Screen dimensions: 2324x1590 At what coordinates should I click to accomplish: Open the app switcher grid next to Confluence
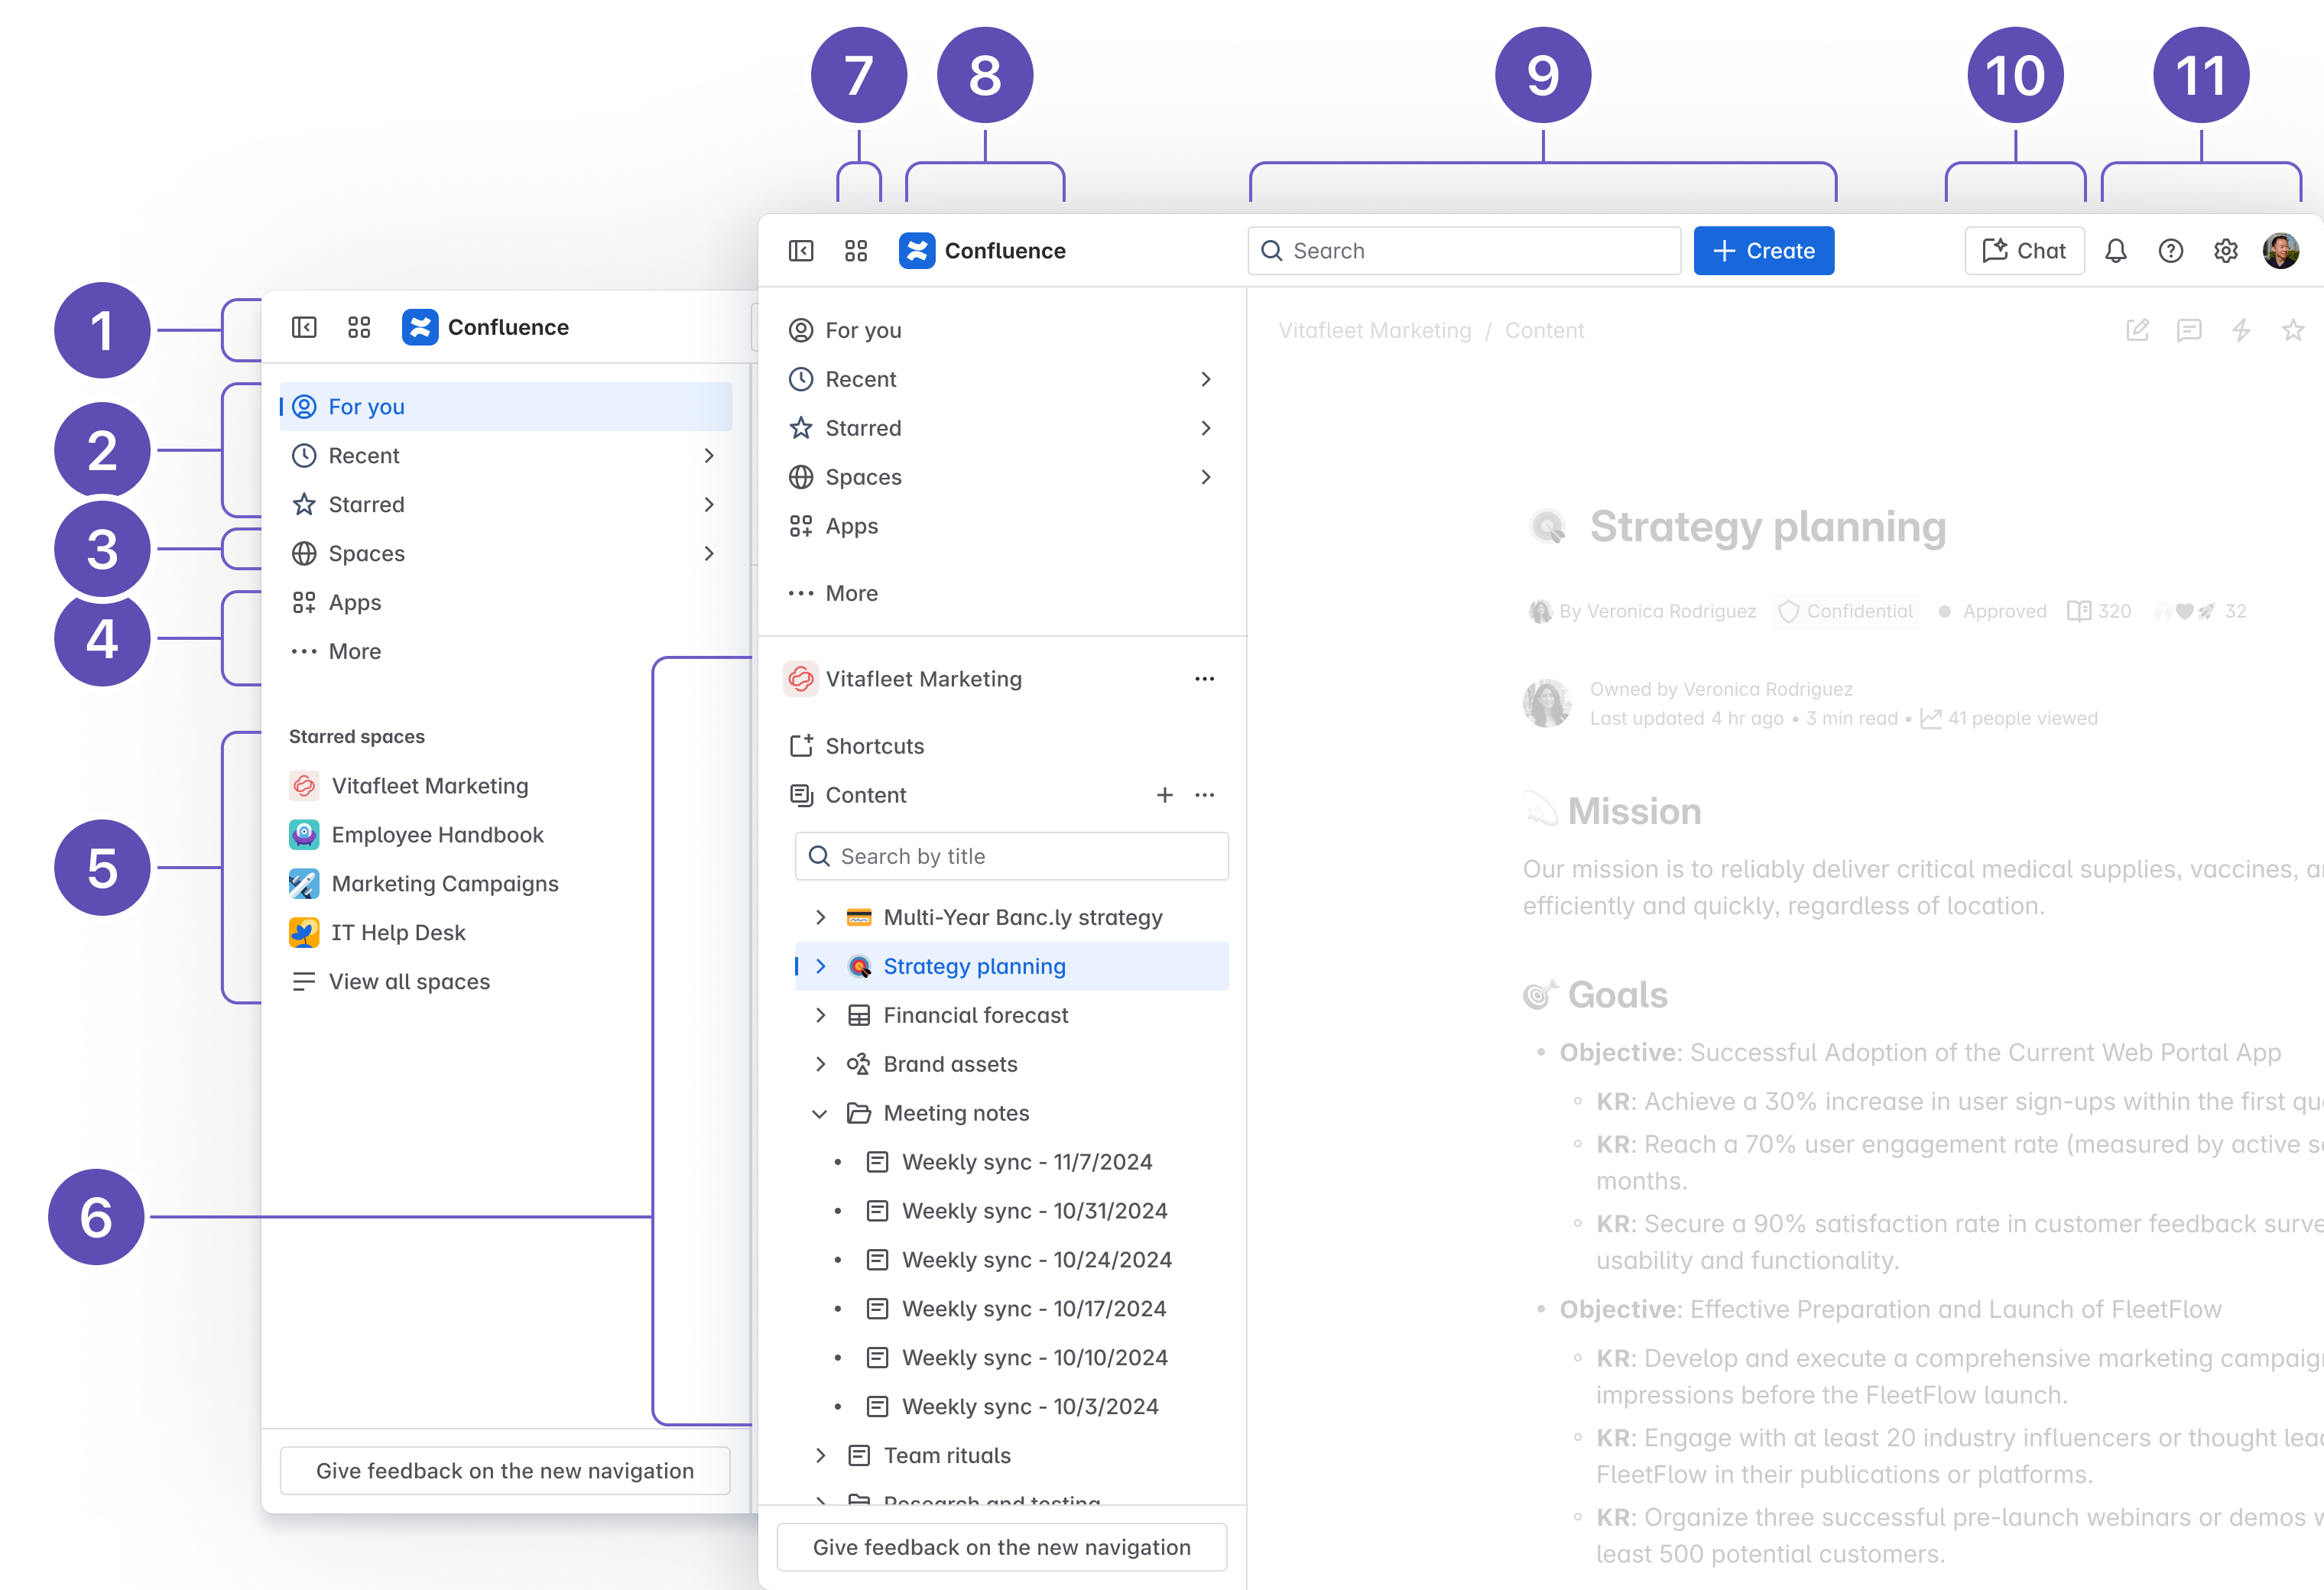click(x=856, y=251)
